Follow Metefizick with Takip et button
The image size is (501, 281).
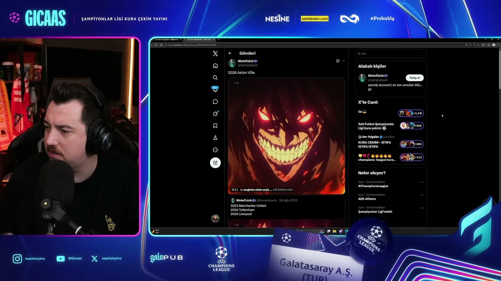click(414, 78)
